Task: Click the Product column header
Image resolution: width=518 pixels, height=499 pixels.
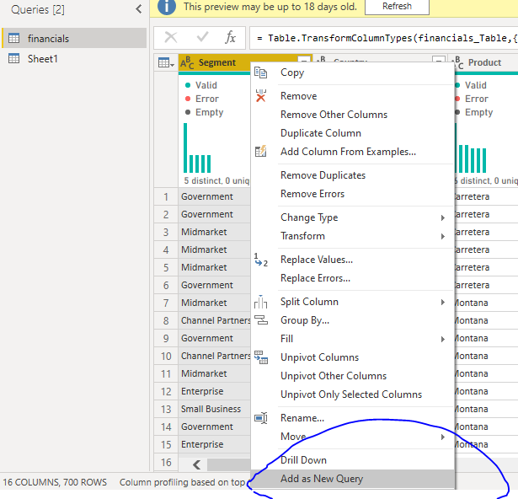Action: (x=484, y=62)
